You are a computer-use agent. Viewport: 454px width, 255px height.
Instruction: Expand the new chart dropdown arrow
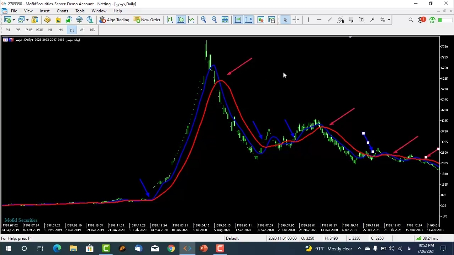[x=14, y=20]
